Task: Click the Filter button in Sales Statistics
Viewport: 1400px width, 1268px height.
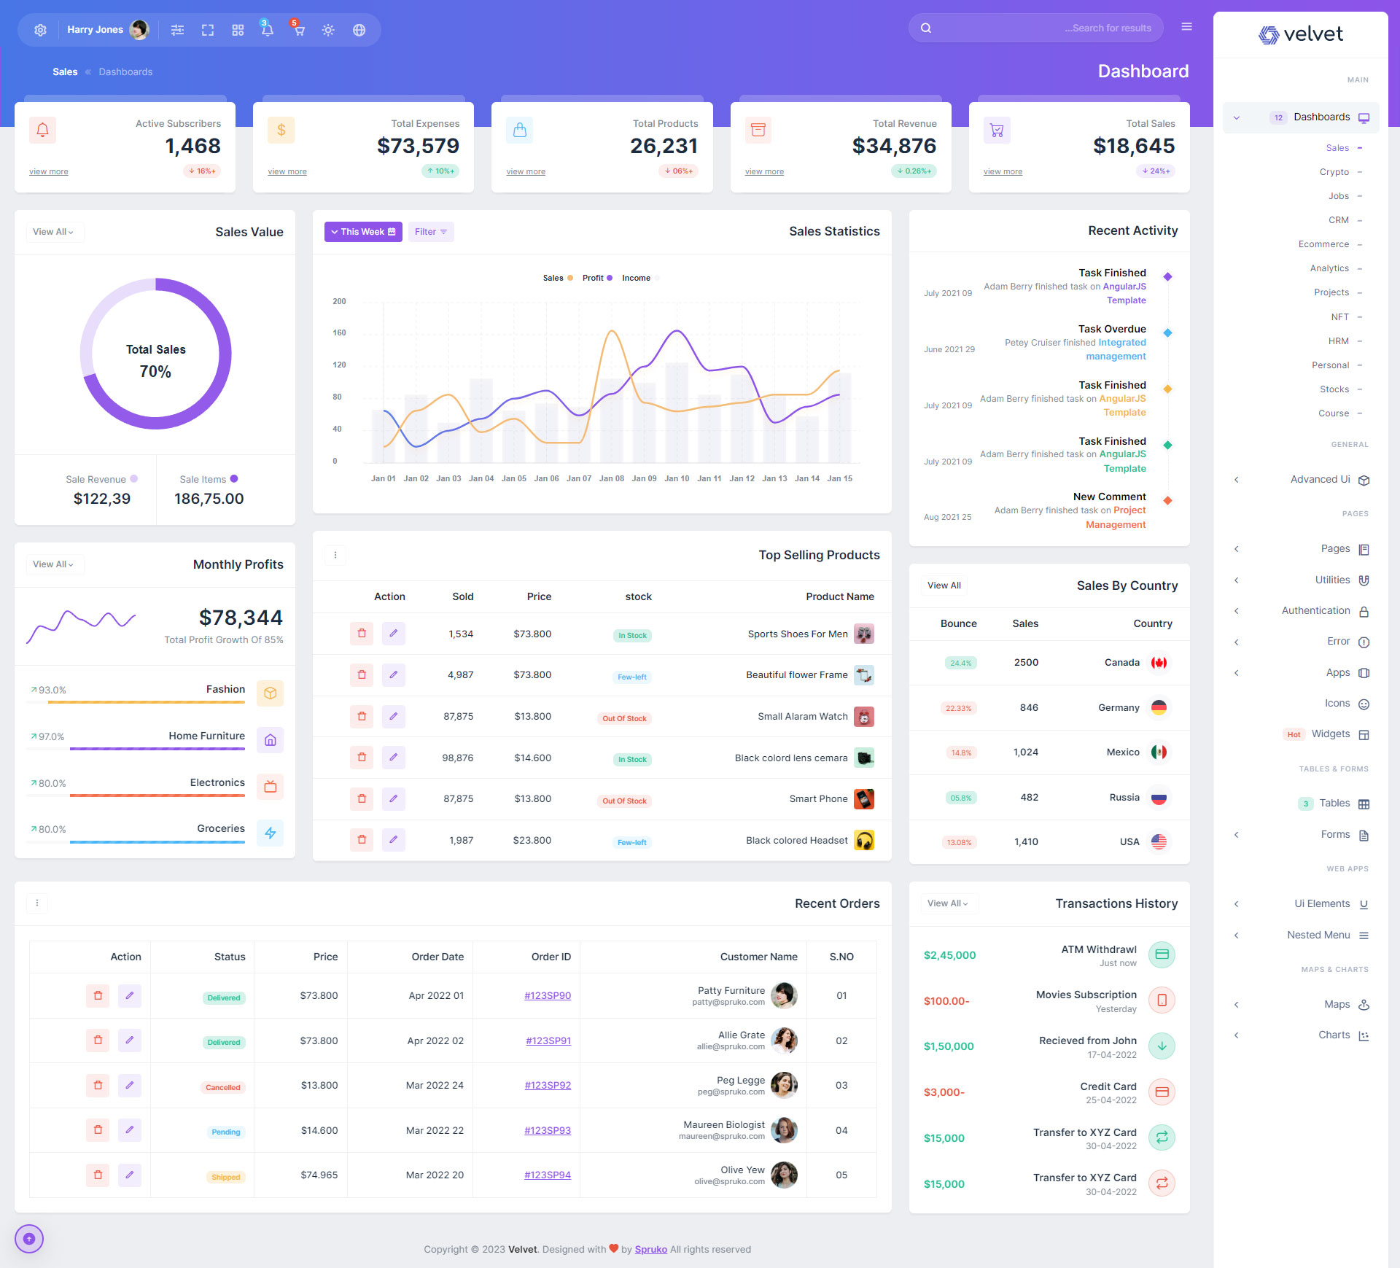Action: pyautogui.click(x=430, y=232)
